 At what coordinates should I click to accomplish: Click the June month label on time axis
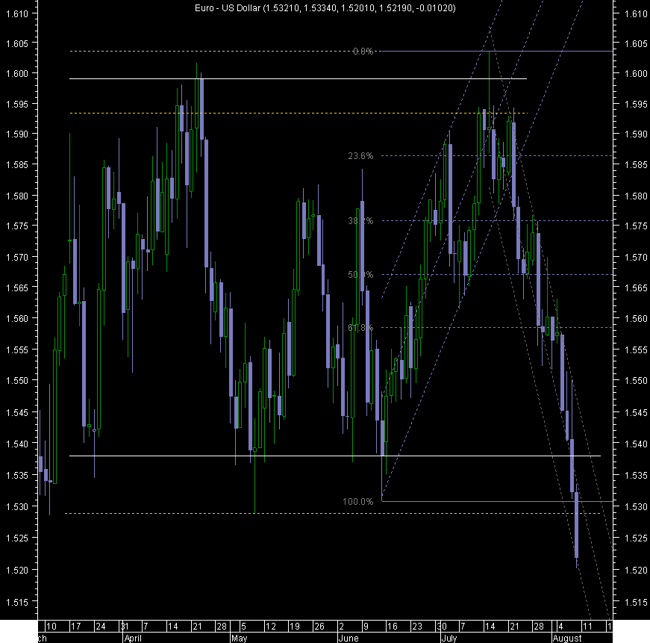point(349,638)
